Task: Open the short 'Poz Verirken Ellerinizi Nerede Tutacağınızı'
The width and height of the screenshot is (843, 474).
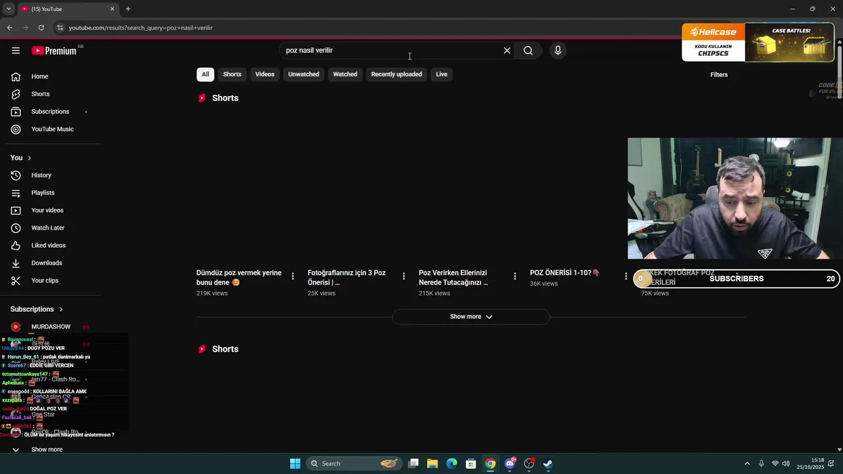Action: click(x=453, y=277)
